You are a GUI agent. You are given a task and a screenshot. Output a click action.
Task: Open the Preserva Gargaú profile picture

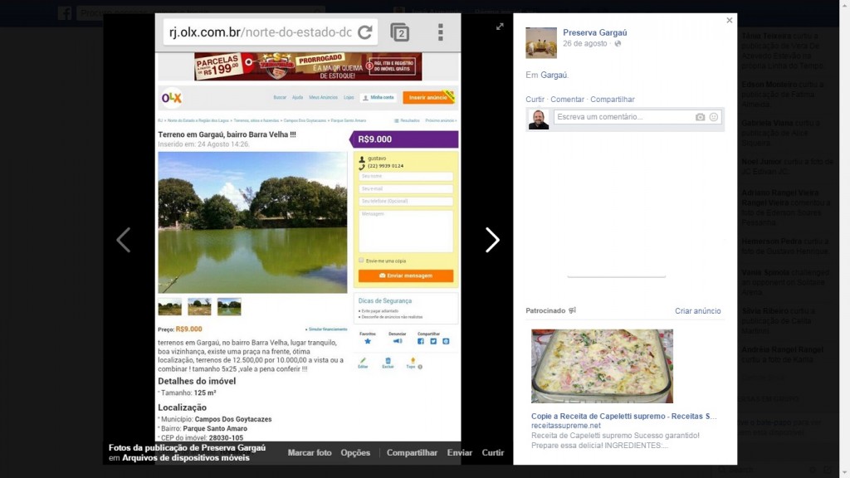pyautogui.click(x=541, y=42)
